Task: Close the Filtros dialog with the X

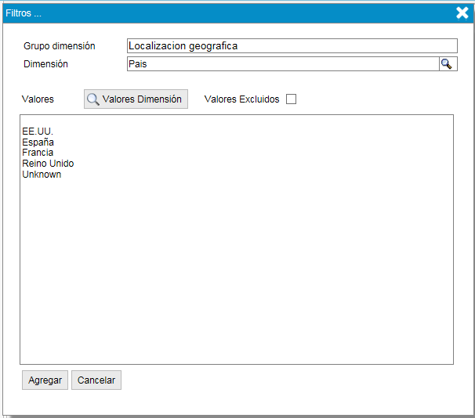Action: click(x=462, y=13)
